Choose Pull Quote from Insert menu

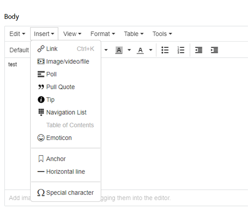(x=66, y=87)
